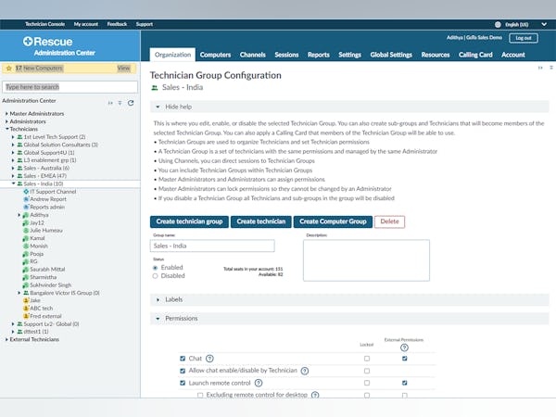The height and width of the screenshot is (417, 556).
Task: Click the globe language icon
Action: 498,24
